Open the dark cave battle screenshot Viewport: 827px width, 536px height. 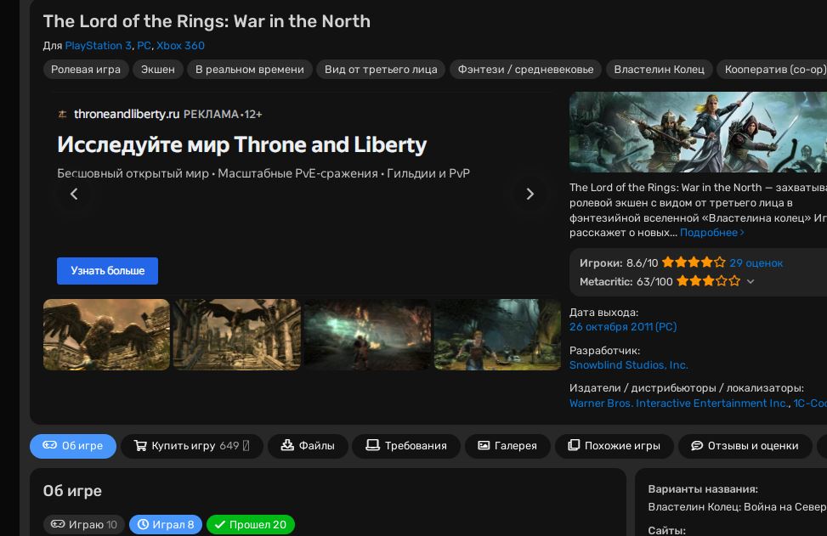(367, 335)
